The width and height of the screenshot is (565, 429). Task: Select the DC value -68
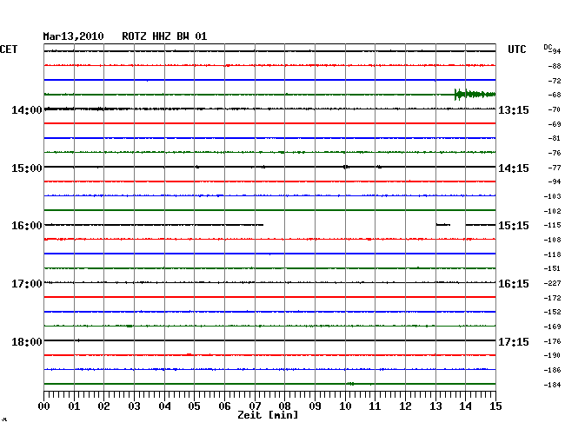point(555,95)
